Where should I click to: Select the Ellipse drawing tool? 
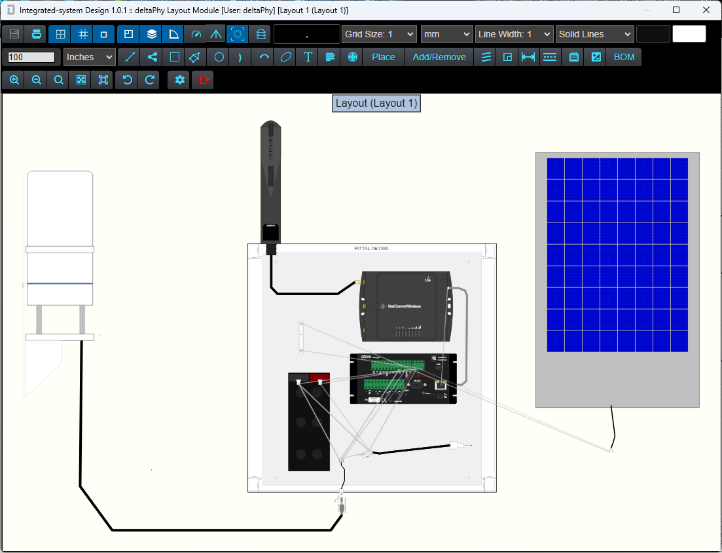coord(285,57)
